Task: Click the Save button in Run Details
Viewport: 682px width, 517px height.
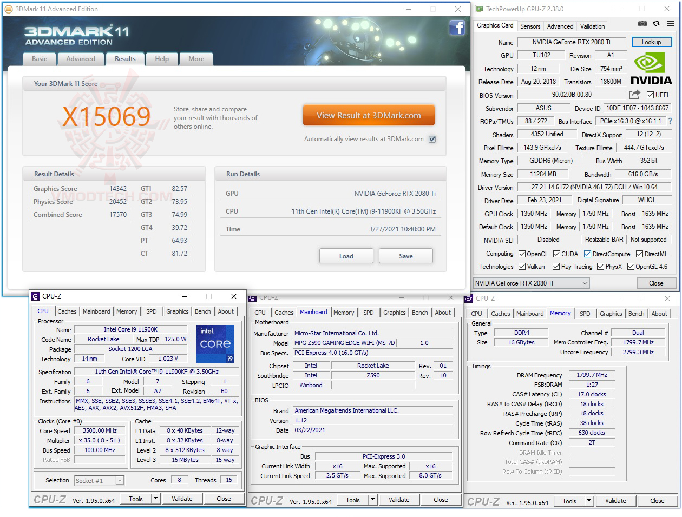Action: 406,256
